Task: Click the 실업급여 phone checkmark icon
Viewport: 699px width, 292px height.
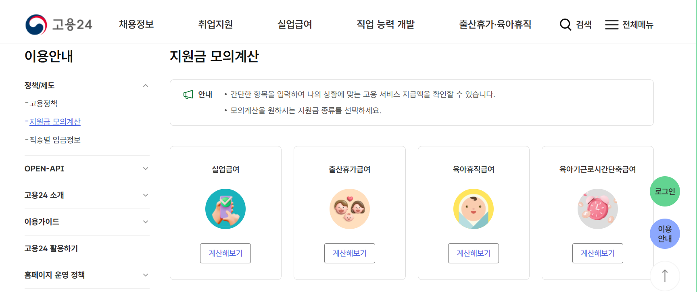Action: [x=225, y=209]
